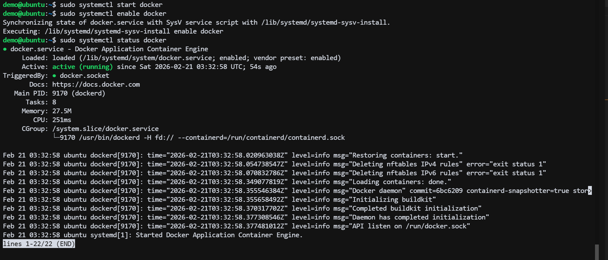Open the https://docs.docker.com link
Viewport: 608px width, 260px height.
click(x=96, y=84)
